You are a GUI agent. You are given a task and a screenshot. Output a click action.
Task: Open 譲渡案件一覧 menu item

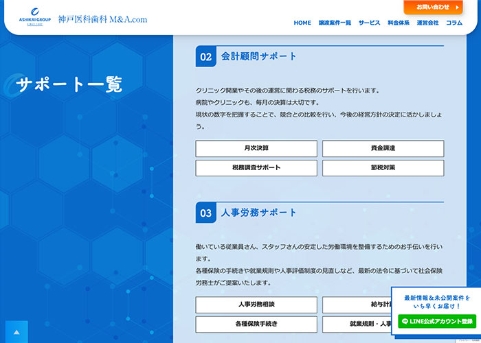click(x=335, y=23)
